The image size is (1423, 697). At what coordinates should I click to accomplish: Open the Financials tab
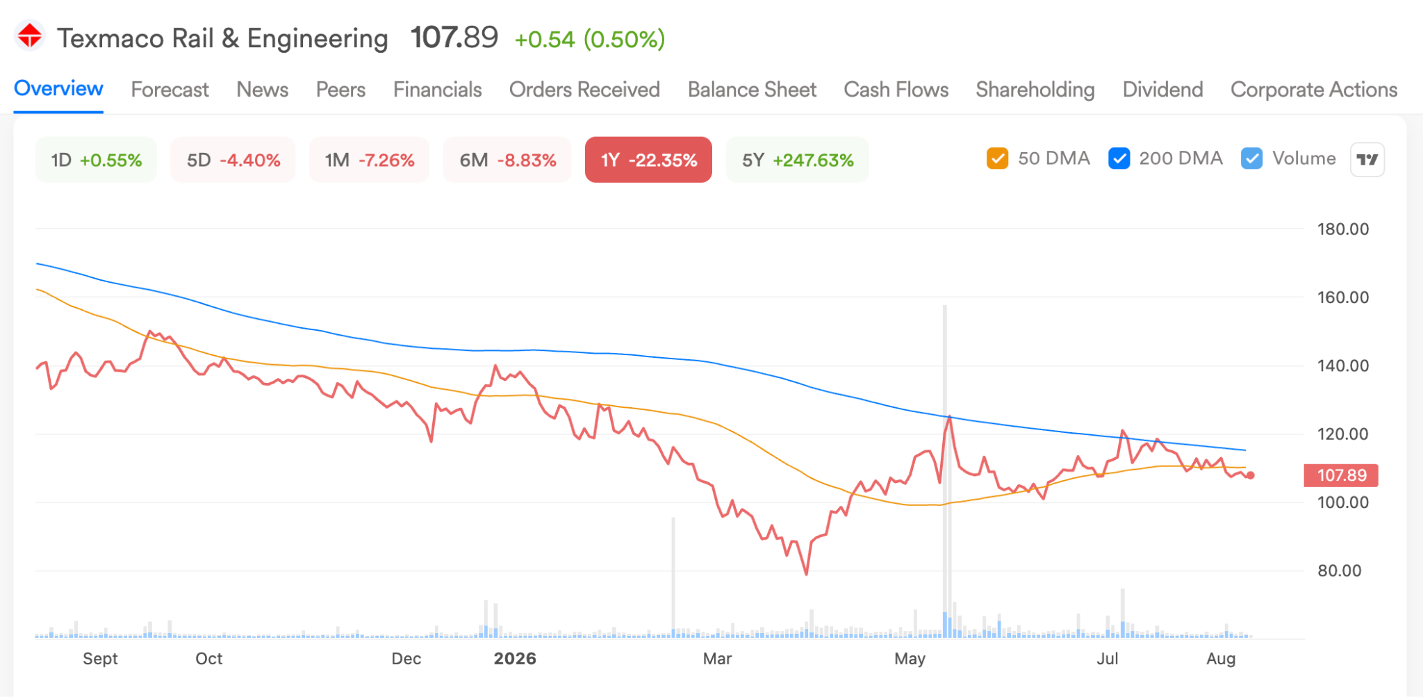click(x=437, y=90)
